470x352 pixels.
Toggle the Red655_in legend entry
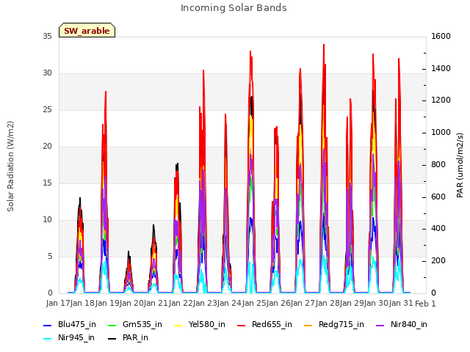pyautogui.click(x=264, y=324)
